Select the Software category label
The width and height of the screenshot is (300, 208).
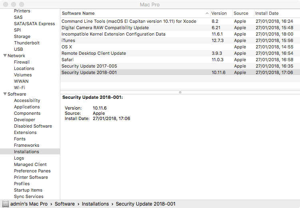click(x=17, y=94)
